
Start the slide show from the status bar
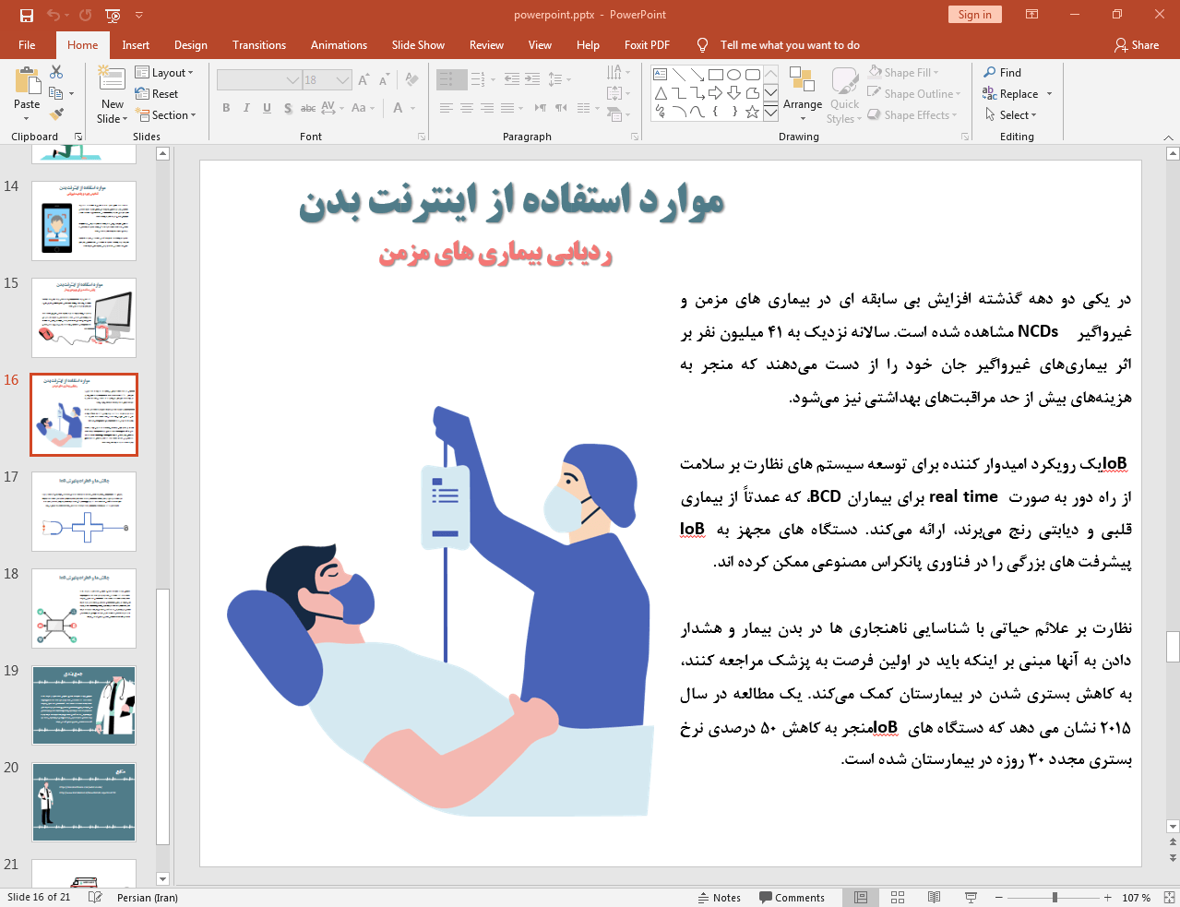click(971, 897)
